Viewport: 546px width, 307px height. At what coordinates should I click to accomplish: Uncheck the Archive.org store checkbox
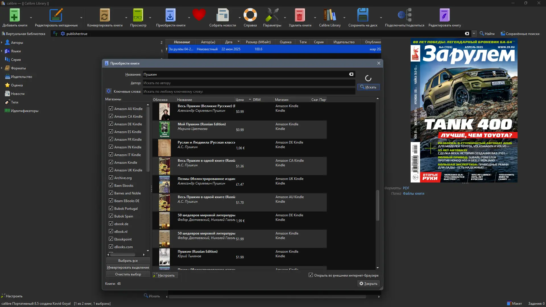pyautogui.click(x=111, y=178)
